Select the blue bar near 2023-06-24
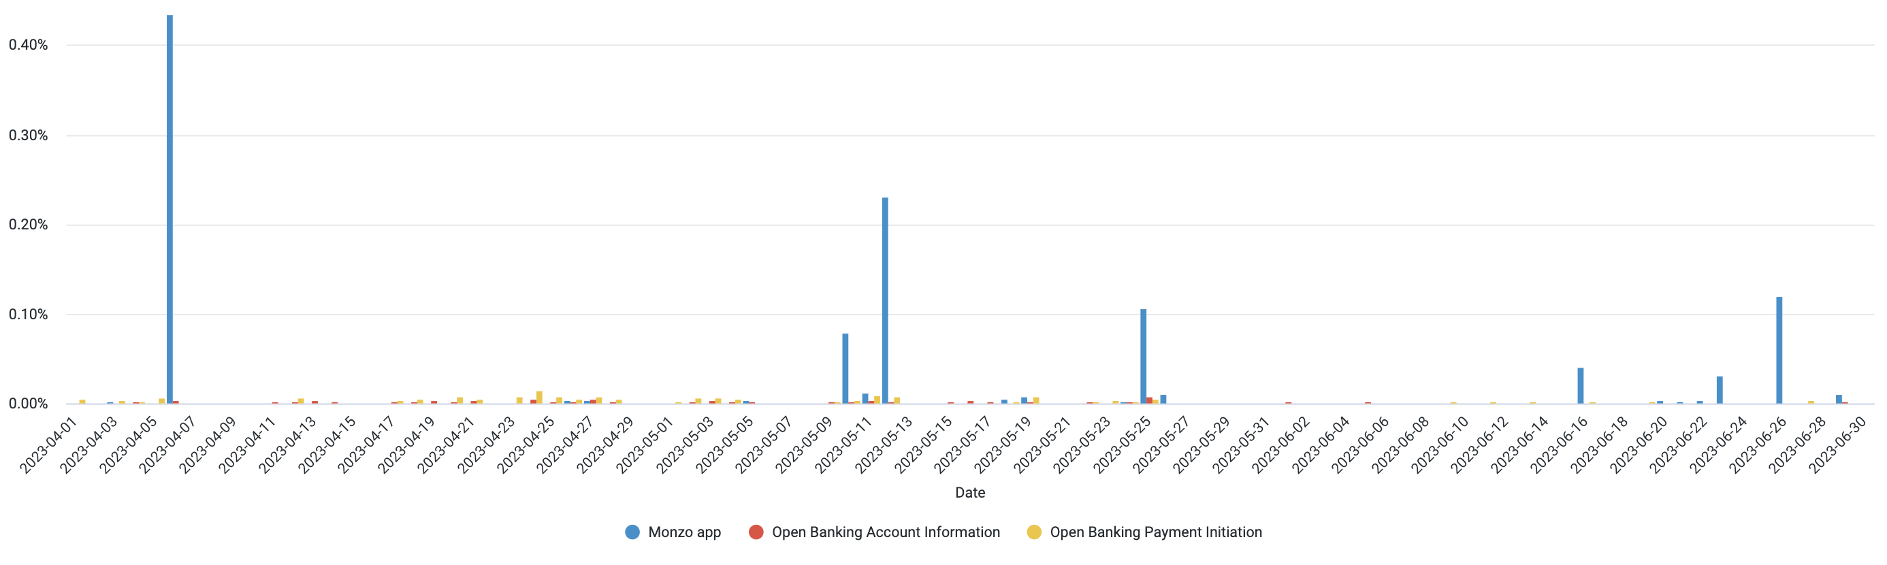 click(x=1720, y=390)
